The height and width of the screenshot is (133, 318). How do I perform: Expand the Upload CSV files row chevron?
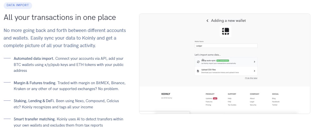254,71
